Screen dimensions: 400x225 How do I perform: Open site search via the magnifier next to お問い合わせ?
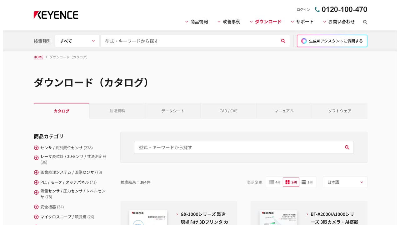(x=365, y=22)
